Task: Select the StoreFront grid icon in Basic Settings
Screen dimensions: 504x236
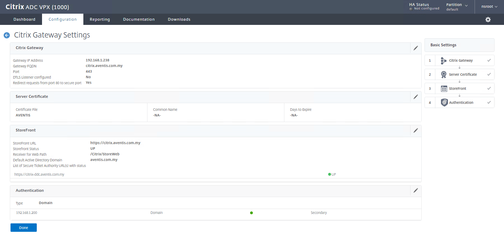Action: (x=444, y=88)
